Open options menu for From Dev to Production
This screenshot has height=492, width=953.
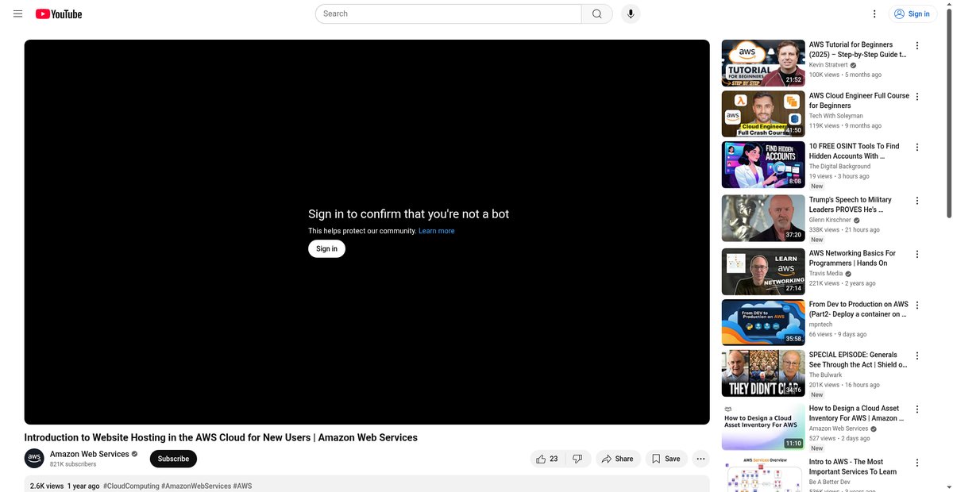[917, 306]
